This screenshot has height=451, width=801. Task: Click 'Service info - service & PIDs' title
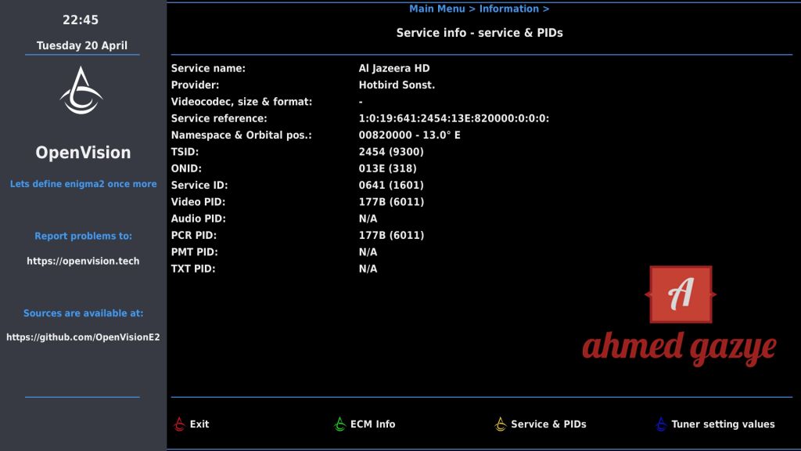coord(480,33)
